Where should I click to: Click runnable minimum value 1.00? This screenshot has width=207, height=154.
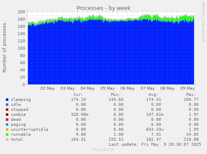(118, 134)
